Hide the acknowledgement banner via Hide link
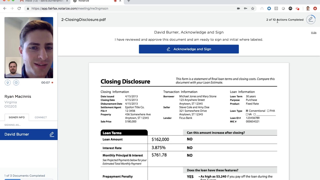The width and height of the screenshot is (320, 180). click(313, 32)
